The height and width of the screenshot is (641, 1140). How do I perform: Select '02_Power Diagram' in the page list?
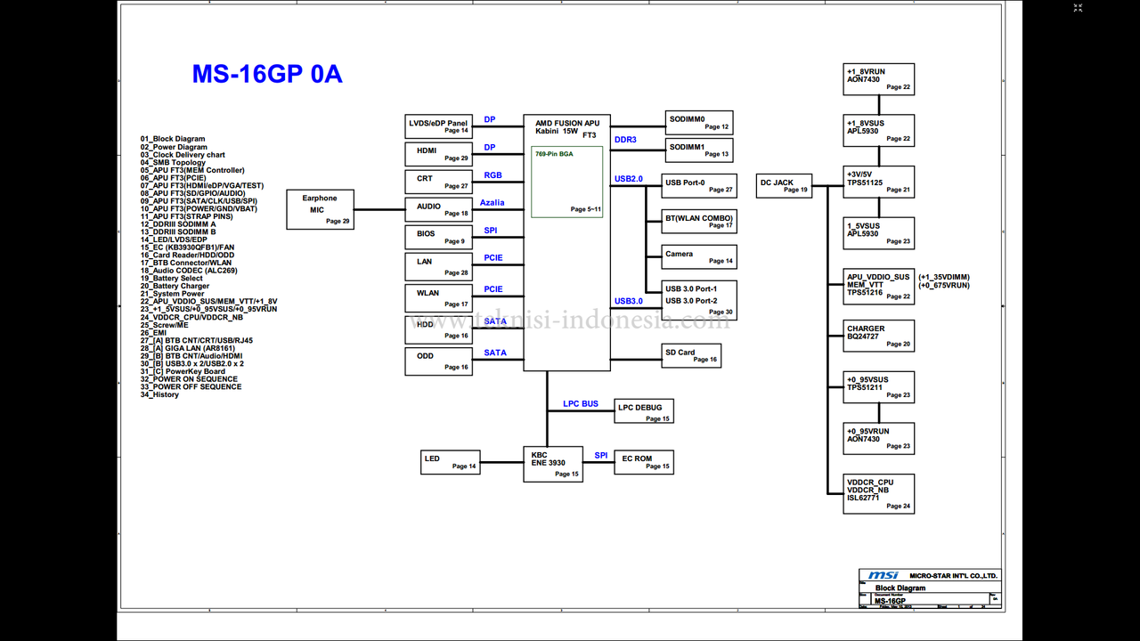pyautogui.click(x=174, y=147)
